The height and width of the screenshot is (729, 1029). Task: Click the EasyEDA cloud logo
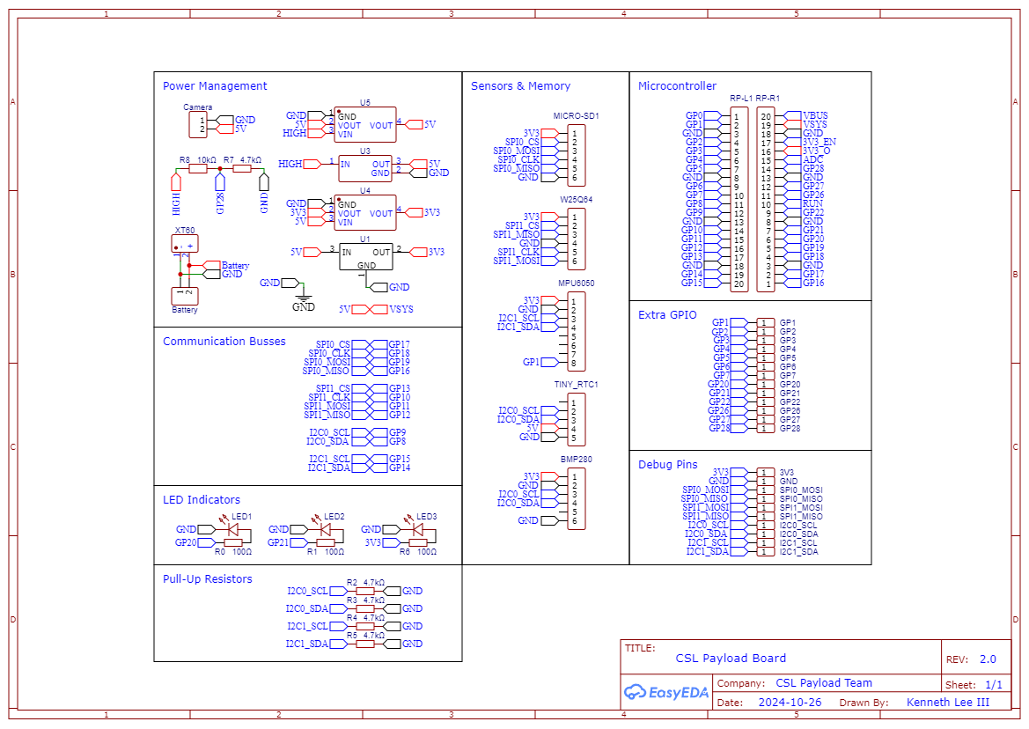point(636,692)
